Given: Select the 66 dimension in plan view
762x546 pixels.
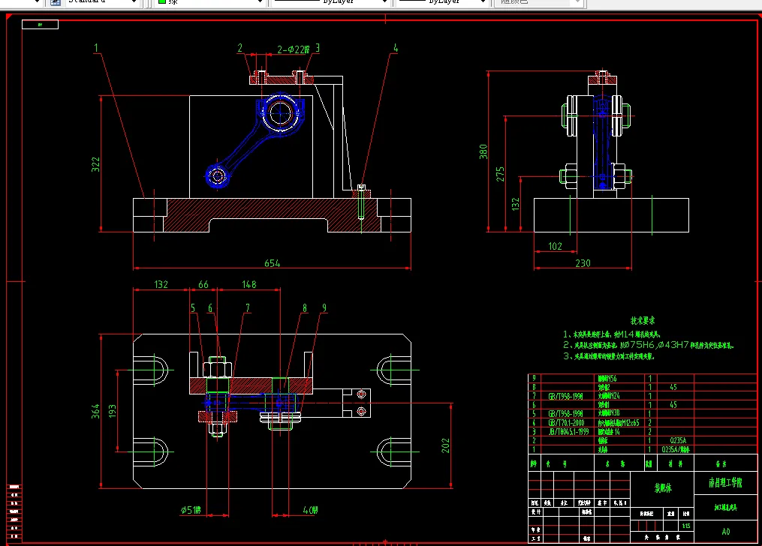Looking at the screenshot, I should pos(203,284).
